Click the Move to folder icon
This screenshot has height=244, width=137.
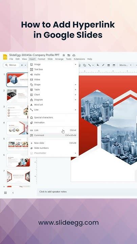point(69,55)
